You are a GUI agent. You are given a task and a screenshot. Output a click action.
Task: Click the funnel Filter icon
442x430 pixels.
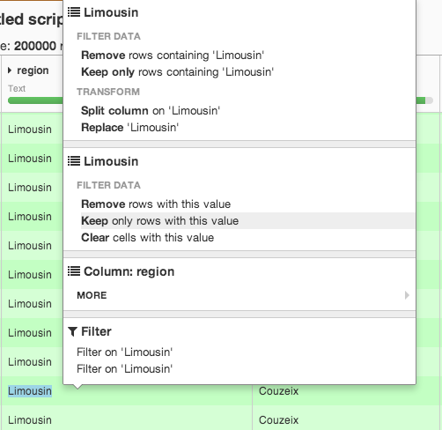tap(73, 331)
